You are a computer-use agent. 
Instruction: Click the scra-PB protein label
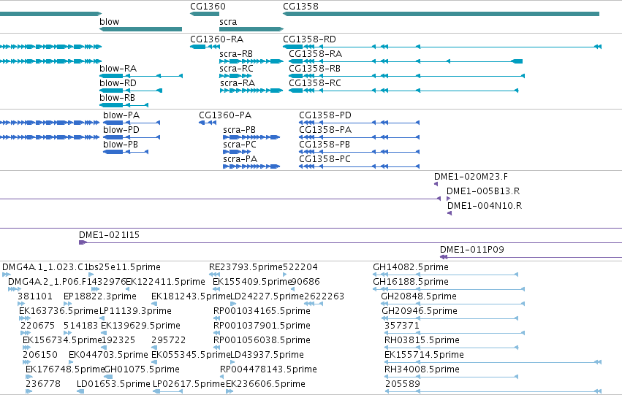(x=240, y=130)
